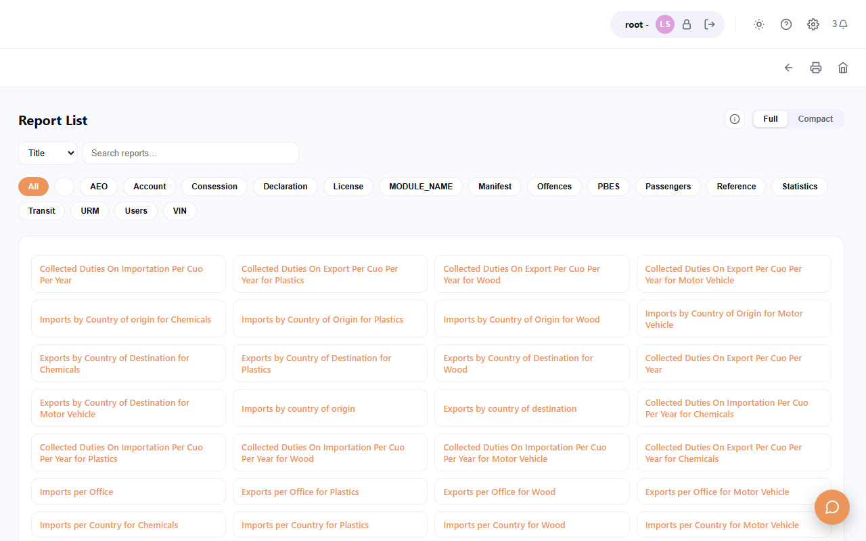866x541 pixels.
Task: Open Exports per Office for Plastics
Action: pos(330,492)
